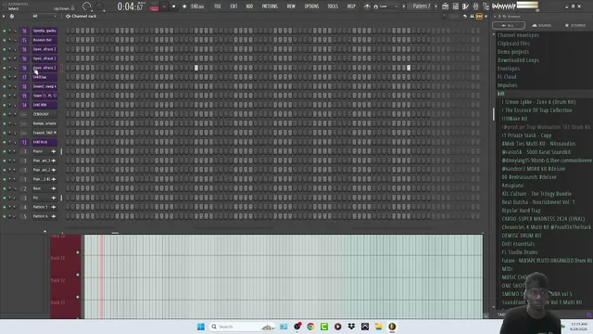Image resolution: width=593 pixels, height=334 pixels.
Task: Switch to the SOUNDS browser tab
Action: (x=541, y=25)
